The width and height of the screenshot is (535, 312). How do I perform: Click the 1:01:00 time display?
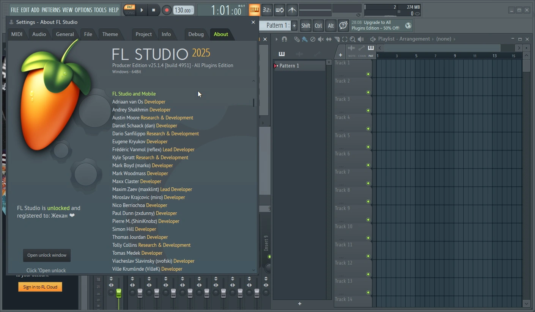point(226,10)
